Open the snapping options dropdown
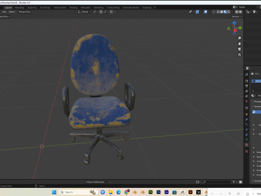 106,12
